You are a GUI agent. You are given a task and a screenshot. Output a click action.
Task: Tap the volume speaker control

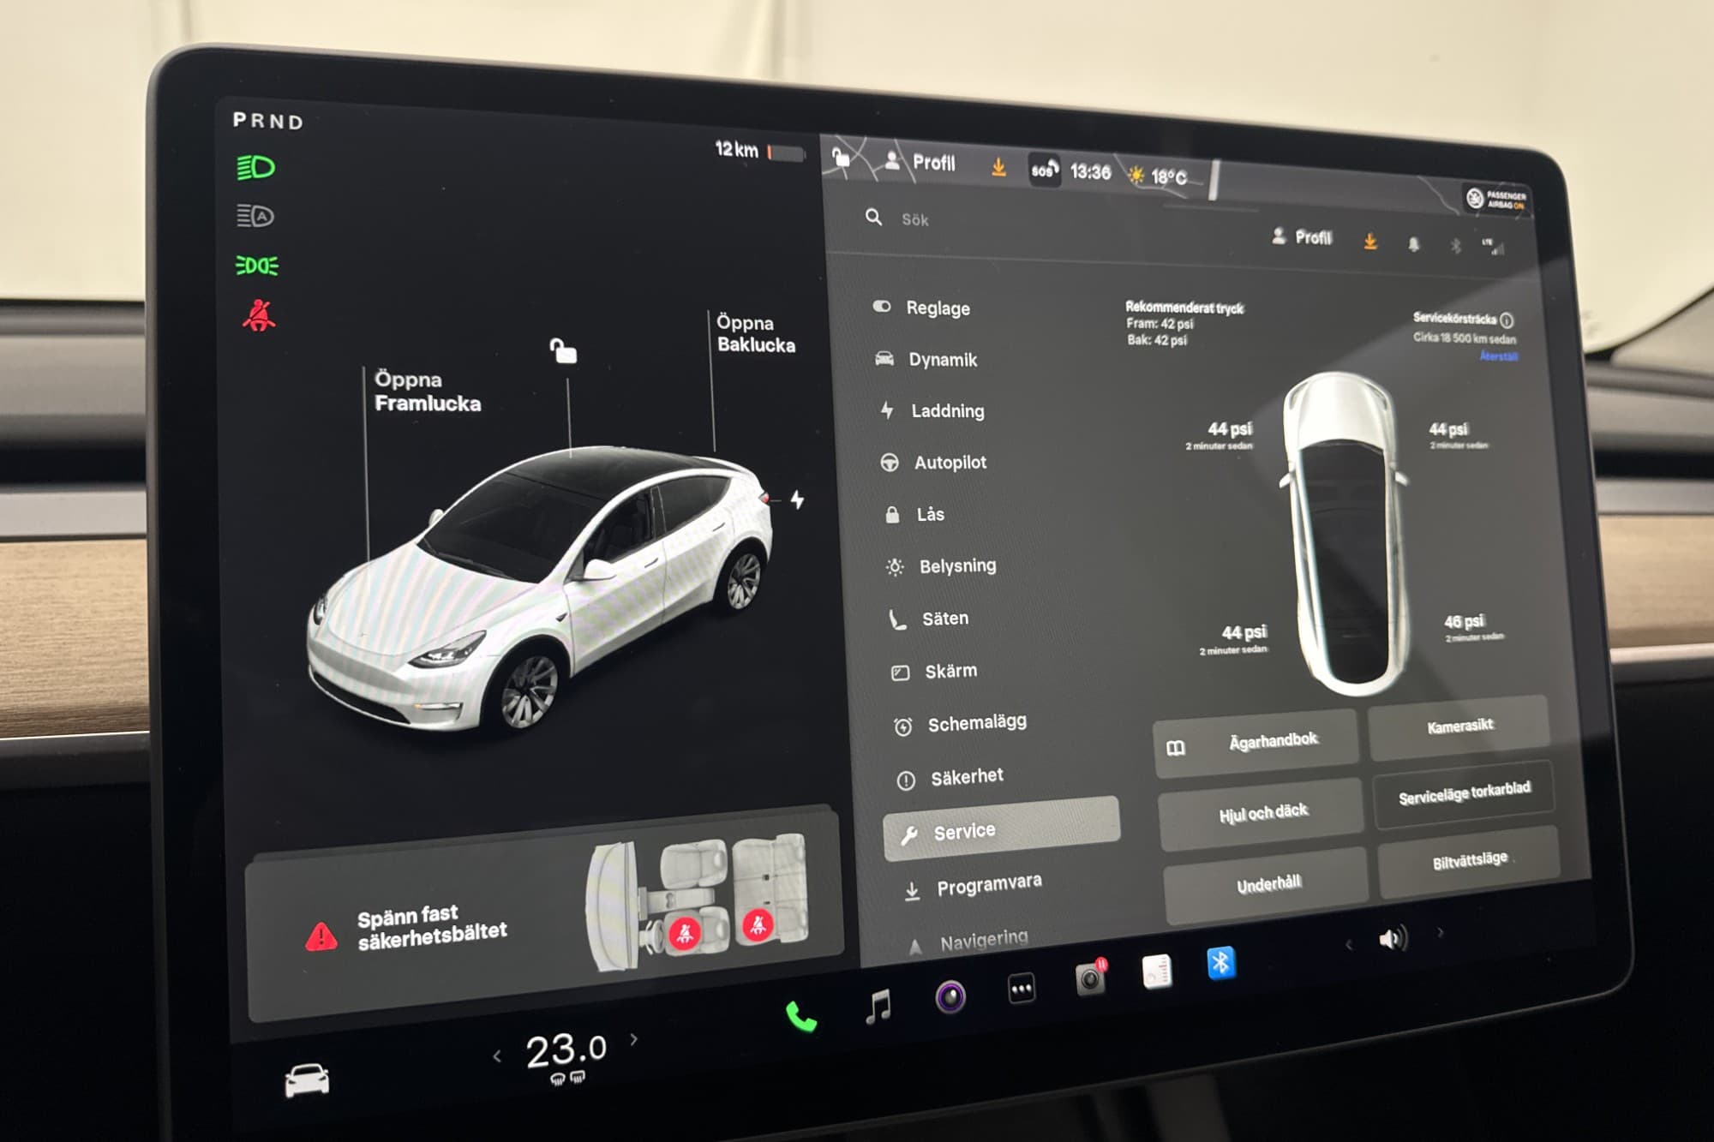pyautogui.click(x=1393, y=939)
